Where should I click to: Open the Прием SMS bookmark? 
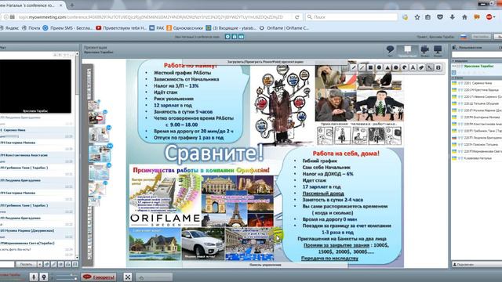pyautogui.click(x=68, y=28)
